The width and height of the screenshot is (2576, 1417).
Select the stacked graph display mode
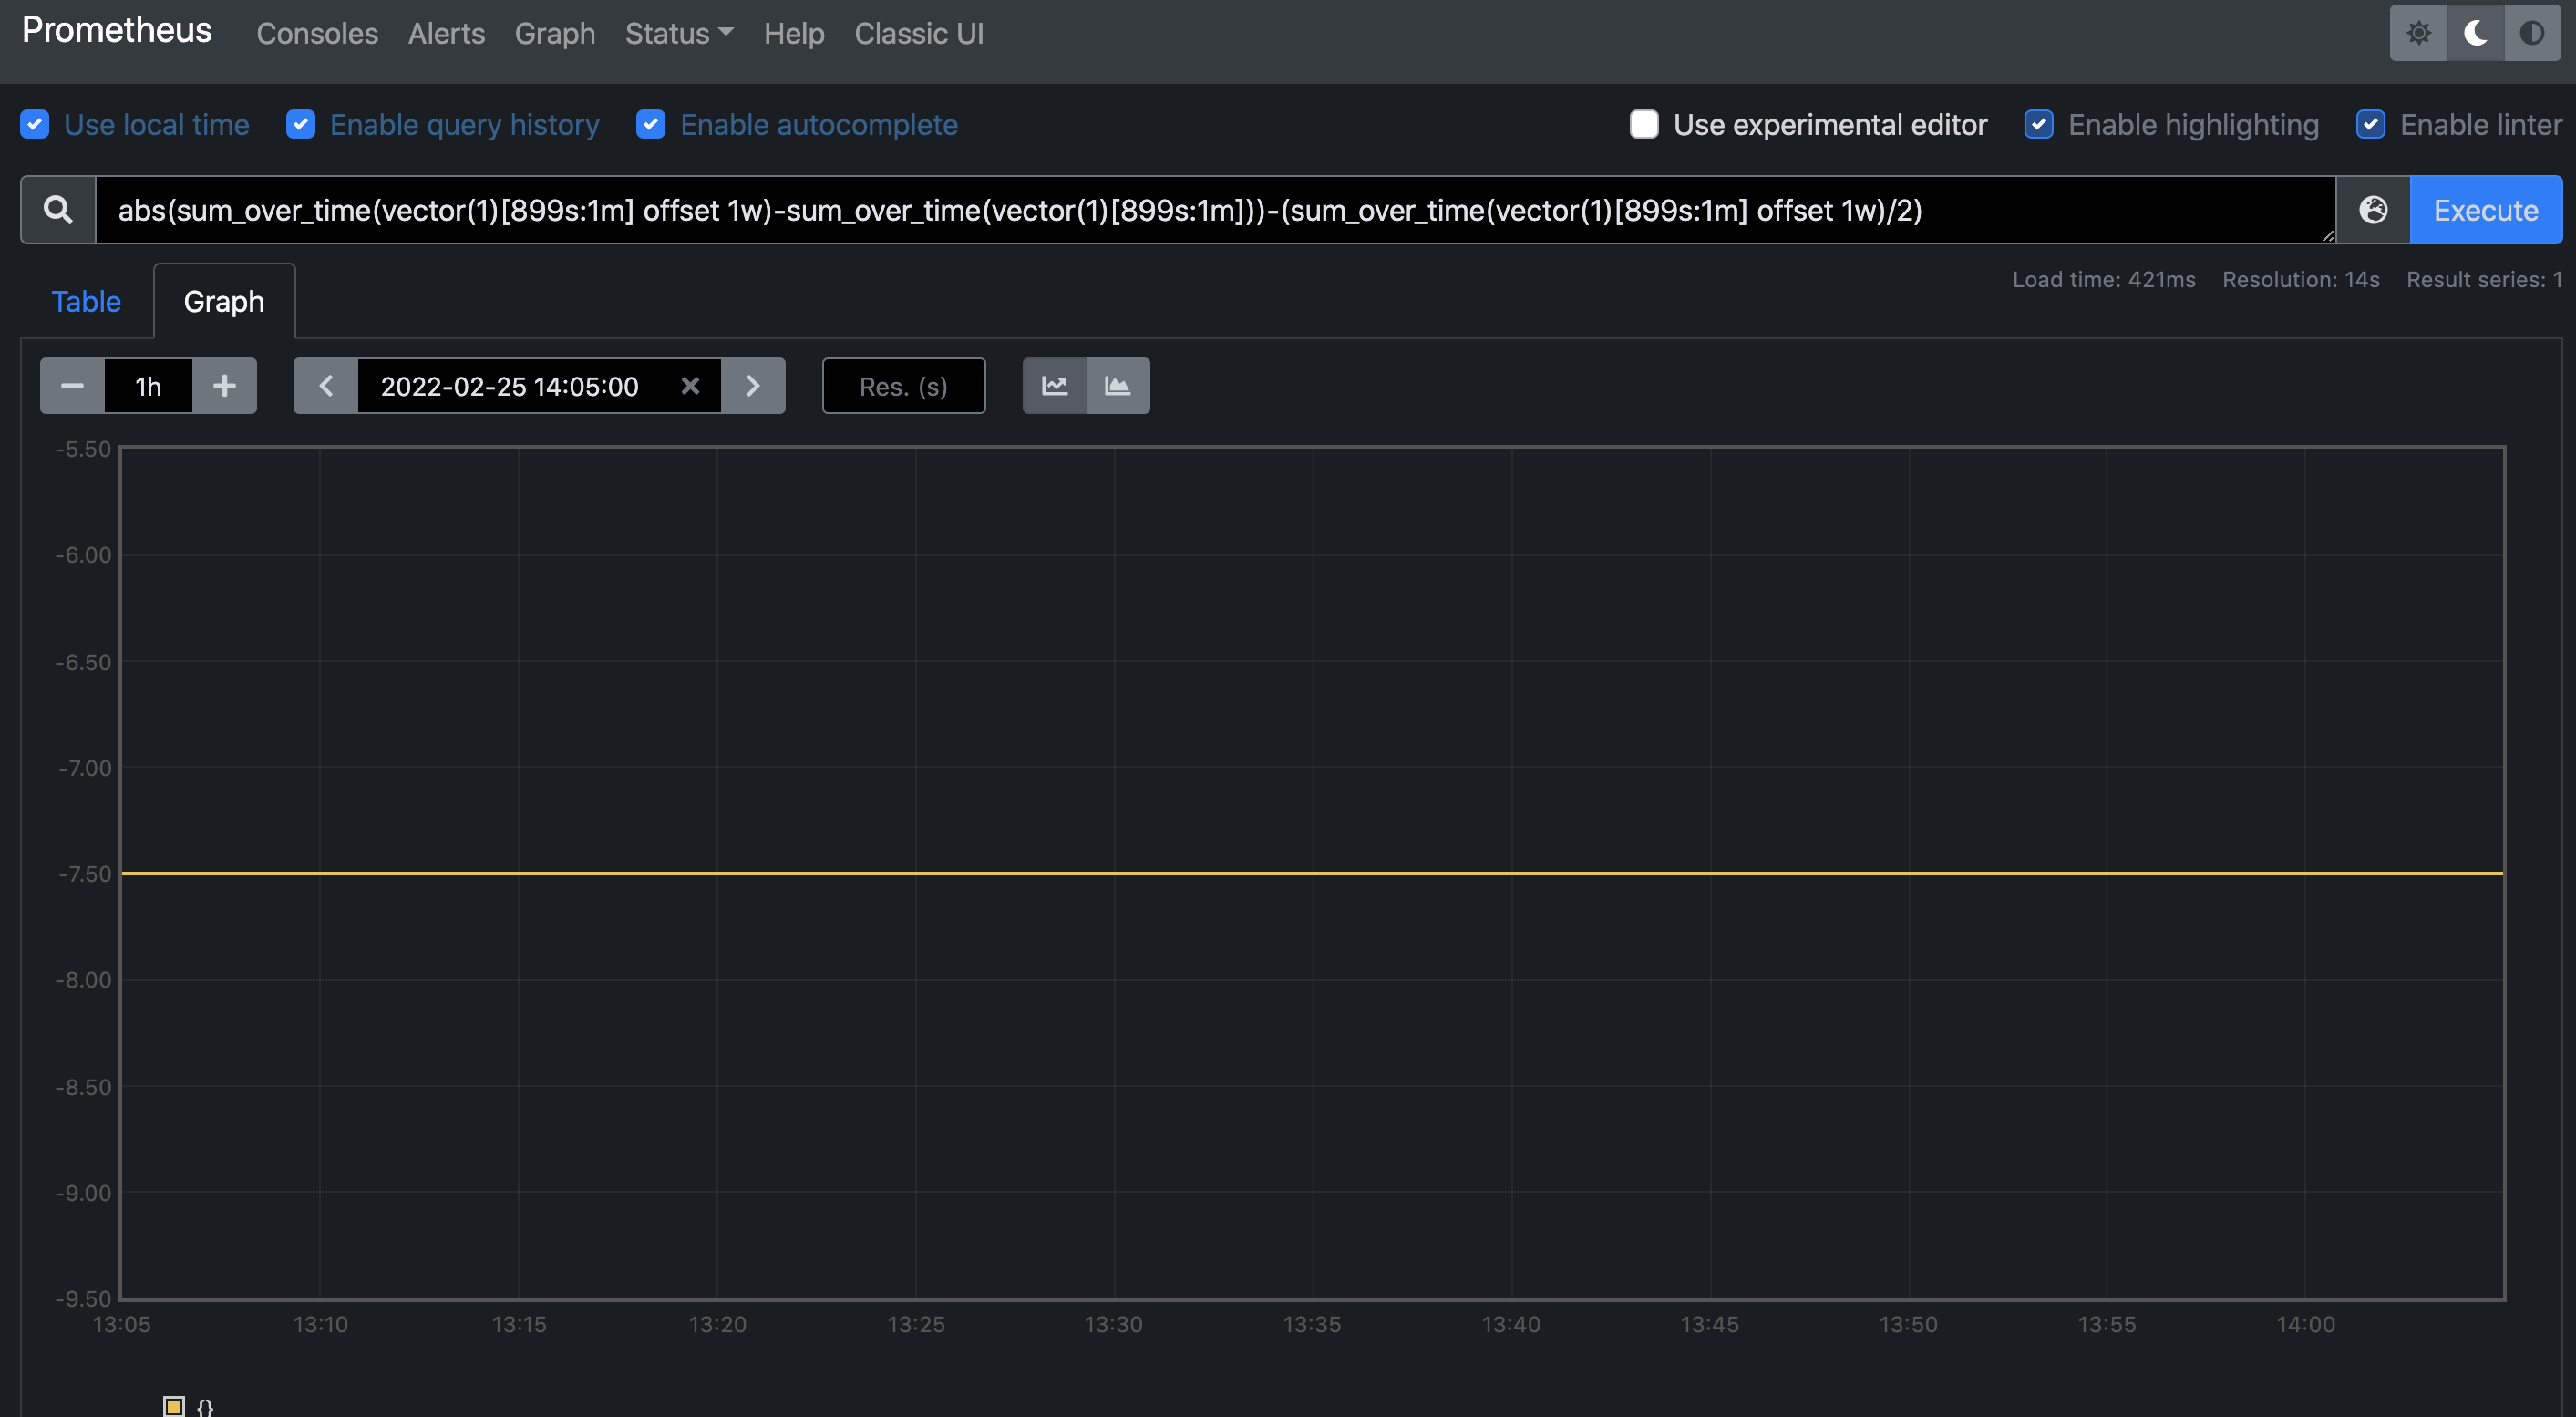pos(1118,386)
